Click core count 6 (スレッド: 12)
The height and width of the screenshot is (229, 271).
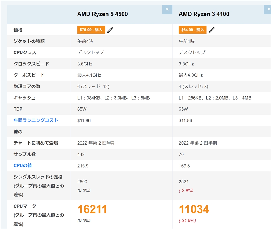pyautogui.click(x=93, y=86)
